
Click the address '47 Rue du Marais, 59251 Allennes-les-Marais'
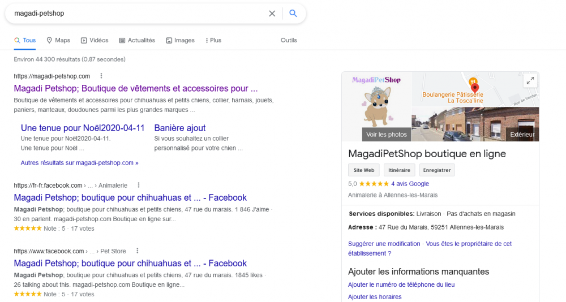click(441, 227)
